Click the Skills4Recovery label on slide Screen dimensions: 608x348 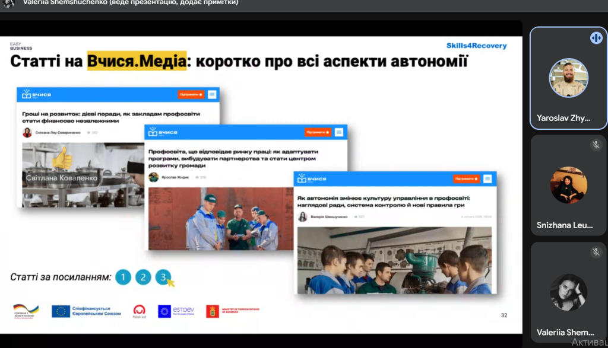coord(477,46)
